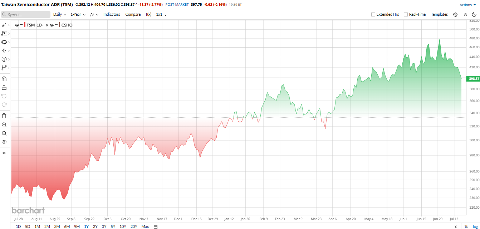This screenshot has height=229, width=480.
Task: Zoom in with the magnifier plus icon
Action: click(4, 125)
